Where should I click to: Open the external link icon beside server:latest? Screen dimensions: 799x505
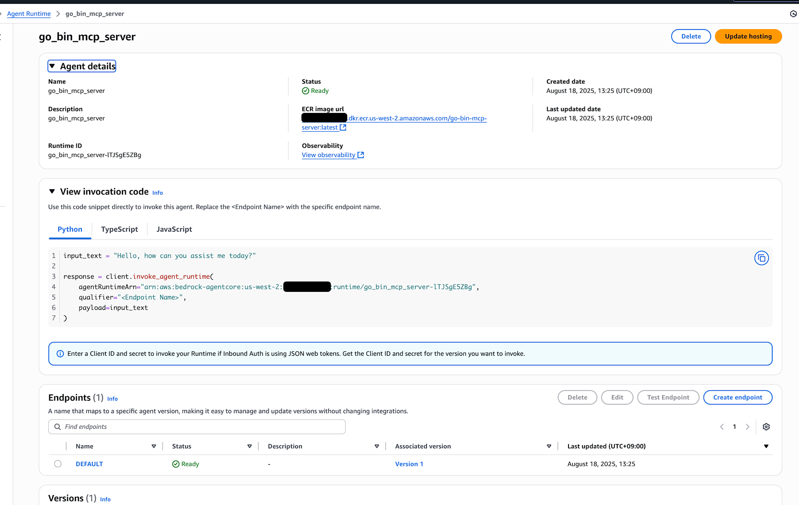click(x=343, y=127)
